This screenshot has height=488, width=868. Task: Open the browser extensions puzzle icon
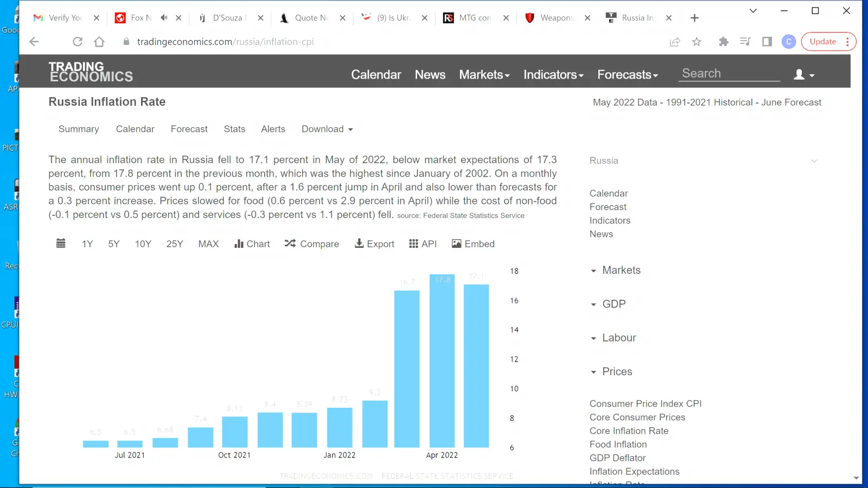pyautogui.click(x=723, y=42)
